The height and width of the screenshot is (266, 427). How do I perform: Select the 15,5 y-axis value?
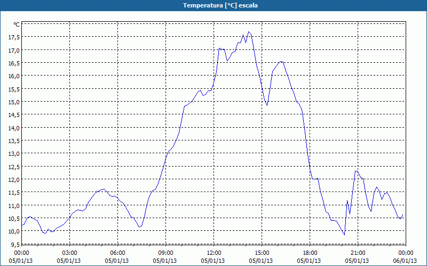click(14, 89)
